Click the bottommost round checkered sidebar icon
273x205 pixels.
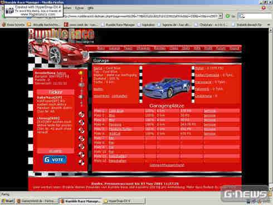pos(81,163)
